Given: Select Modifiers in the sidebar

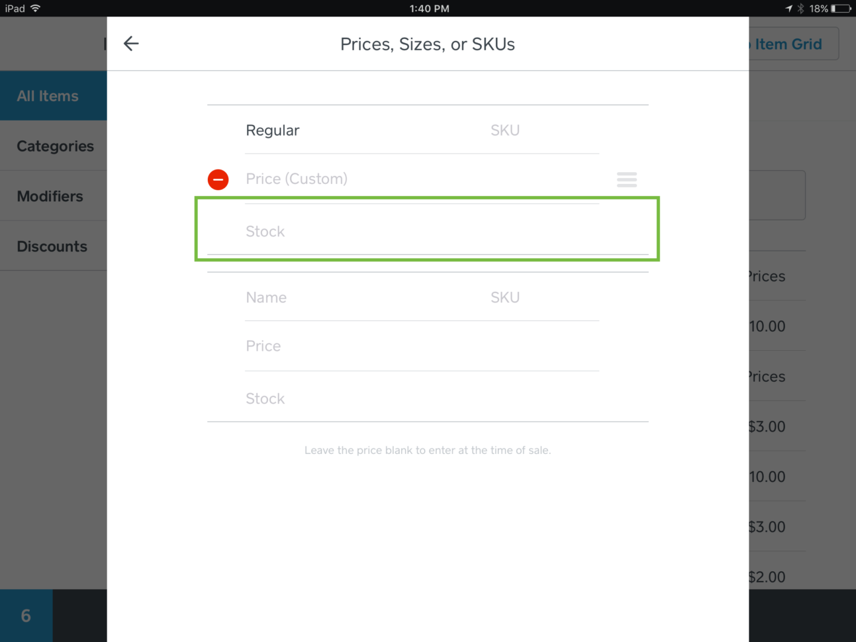Looking at the screenshot, I should coord(50,197).
